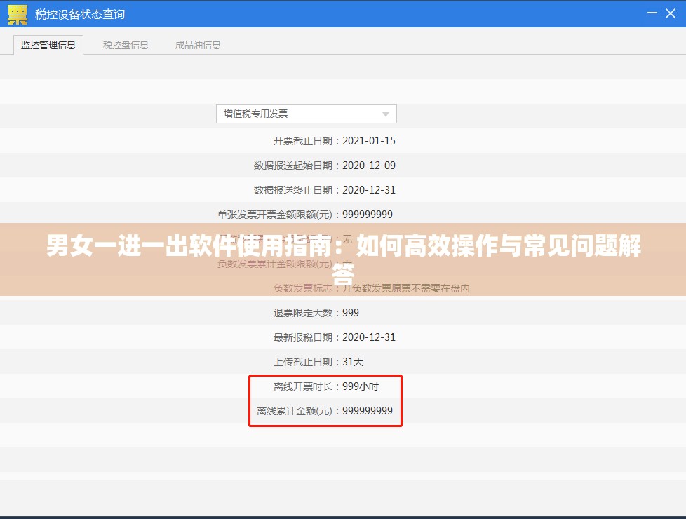The width and height of the screenshot is (686, 519).
Task: Open the invoice type dropdown showing 增值税专用发票
Action: (305, 113)
